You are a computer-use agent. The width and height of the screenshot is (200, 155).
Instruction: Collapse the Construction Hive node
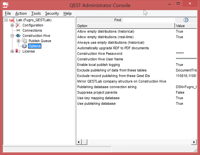pyautogui.click(x=12, y=36)
